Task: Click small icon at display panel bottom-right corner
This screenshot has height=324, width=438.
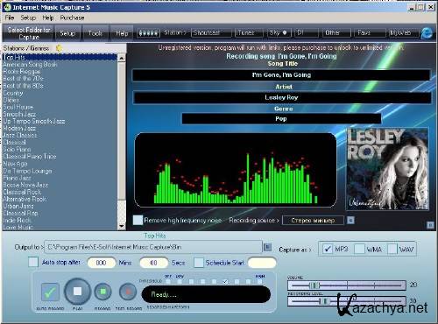Action: coord(430,225)
